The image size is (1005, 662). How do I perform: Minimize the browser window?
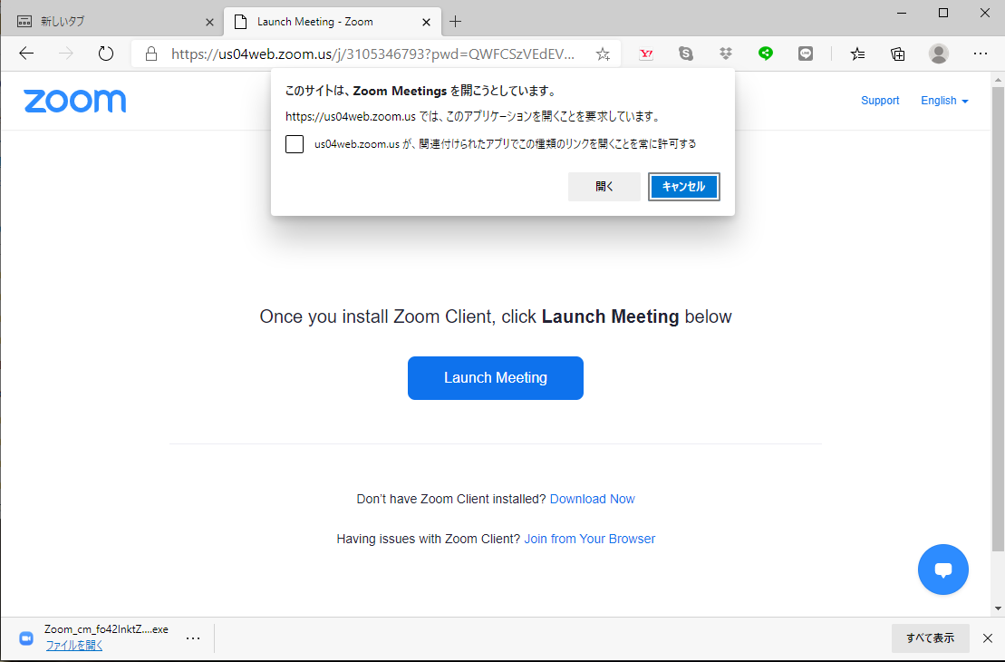tap(902, 13)
